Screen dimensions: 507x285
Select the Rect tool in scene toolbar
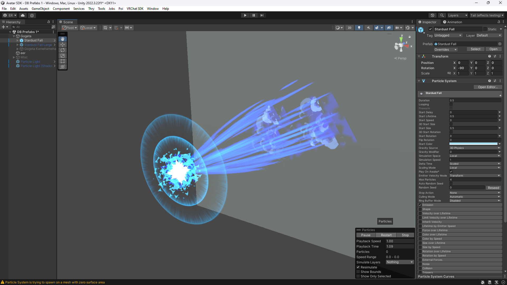coord(63,61)
